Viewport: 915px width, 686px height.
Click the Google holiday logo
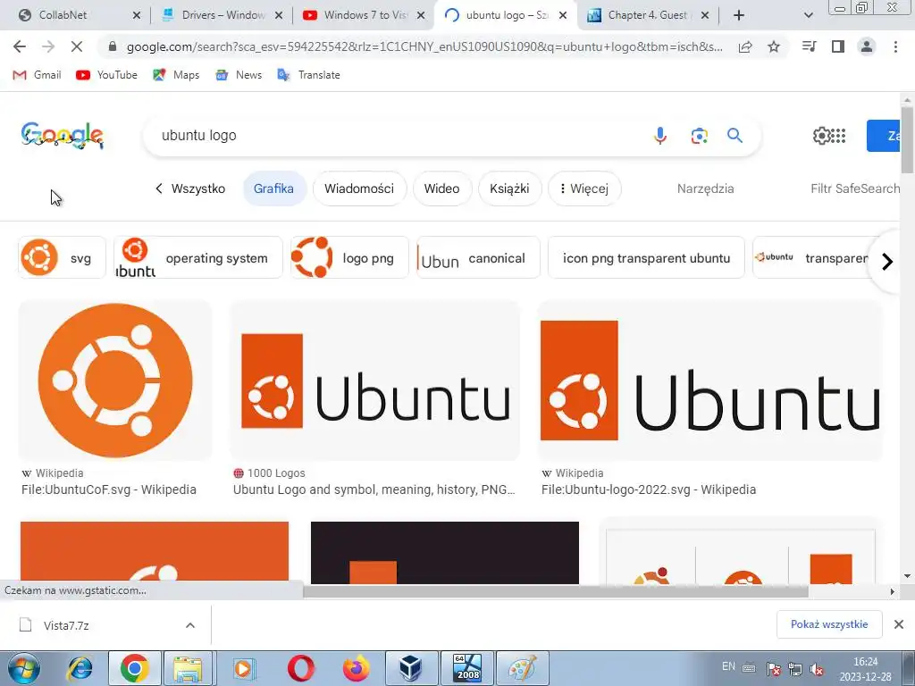pyautogui.click(x=63, y=136)
